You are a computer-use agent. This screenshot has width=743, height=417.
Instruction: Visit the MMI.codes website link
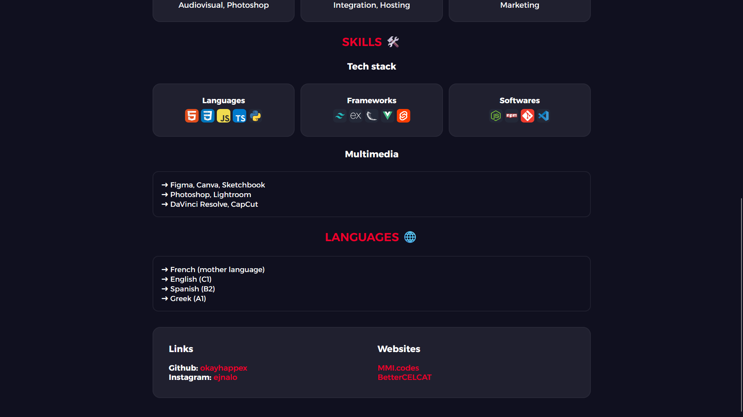398,368
